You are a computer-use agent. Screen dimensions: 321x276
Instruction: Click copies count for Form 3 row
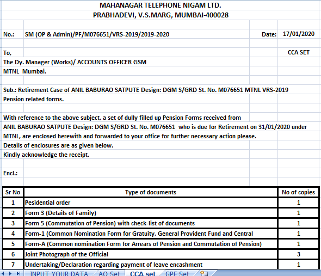coord(299,213)
